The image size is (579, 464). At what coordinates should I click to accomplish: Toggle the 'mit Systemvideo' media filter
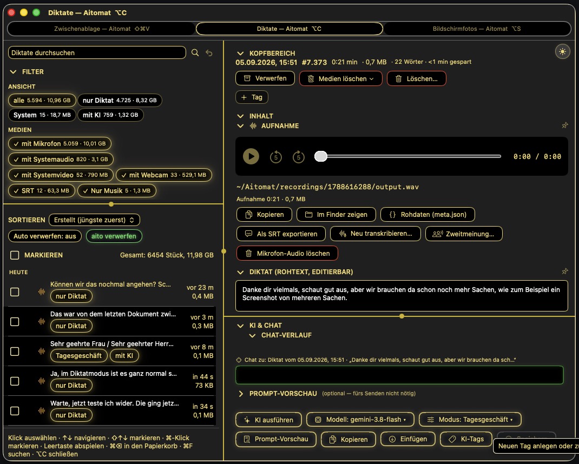coord(61,175)
